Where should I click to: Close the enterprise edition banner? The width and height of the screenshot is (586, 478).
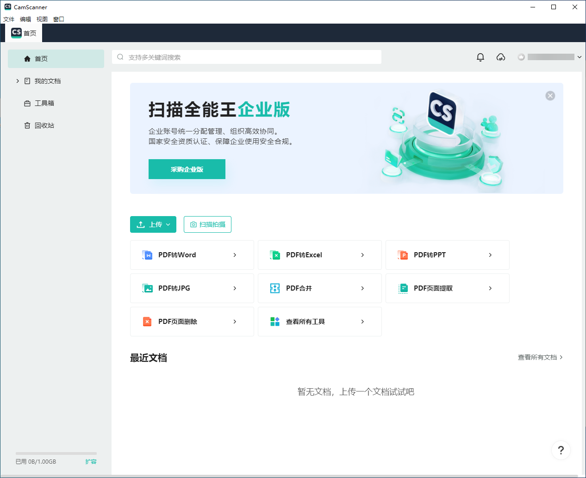pyautogui.click(x=550, y=96)
